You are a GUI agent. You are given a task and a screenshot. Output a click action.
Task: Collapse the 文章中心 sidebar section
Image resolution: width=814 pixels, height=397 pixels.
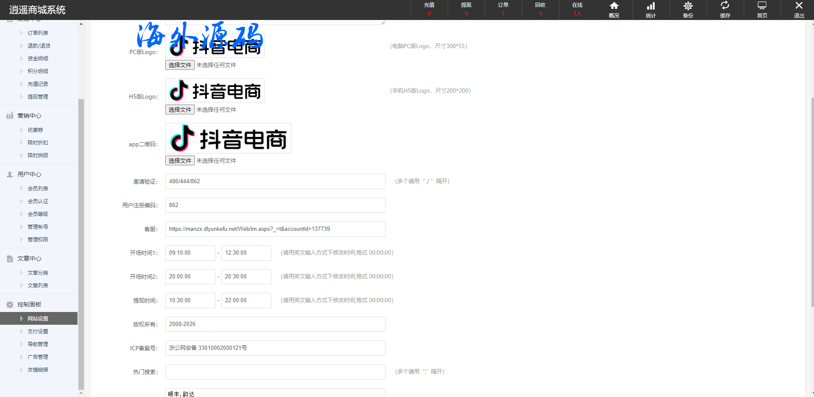click(x=29, y=258)
